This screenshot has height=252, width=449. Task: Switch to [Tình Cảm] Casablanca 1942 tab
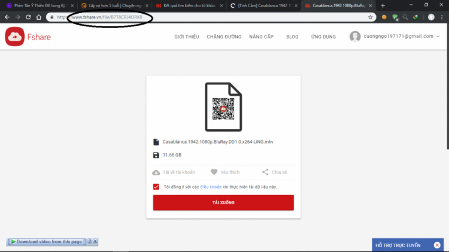point(263,5)
